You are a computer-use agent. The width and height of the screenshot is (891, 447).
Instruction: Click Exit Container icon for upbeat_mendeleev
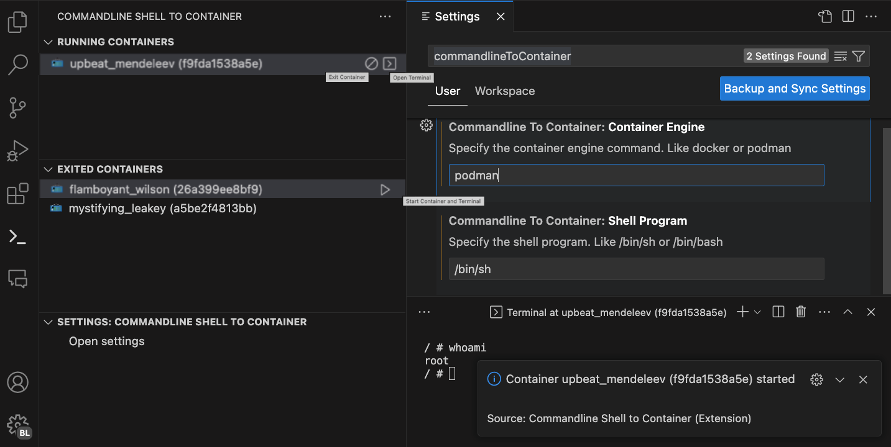[x=371, y=63]
